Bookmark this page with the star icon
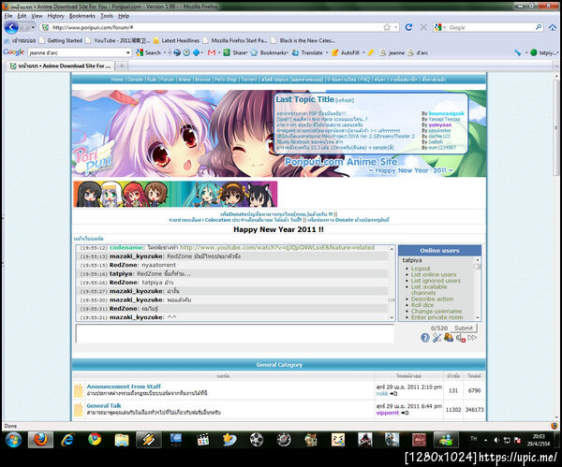562x467 pixels. click(x=387, y=27)
